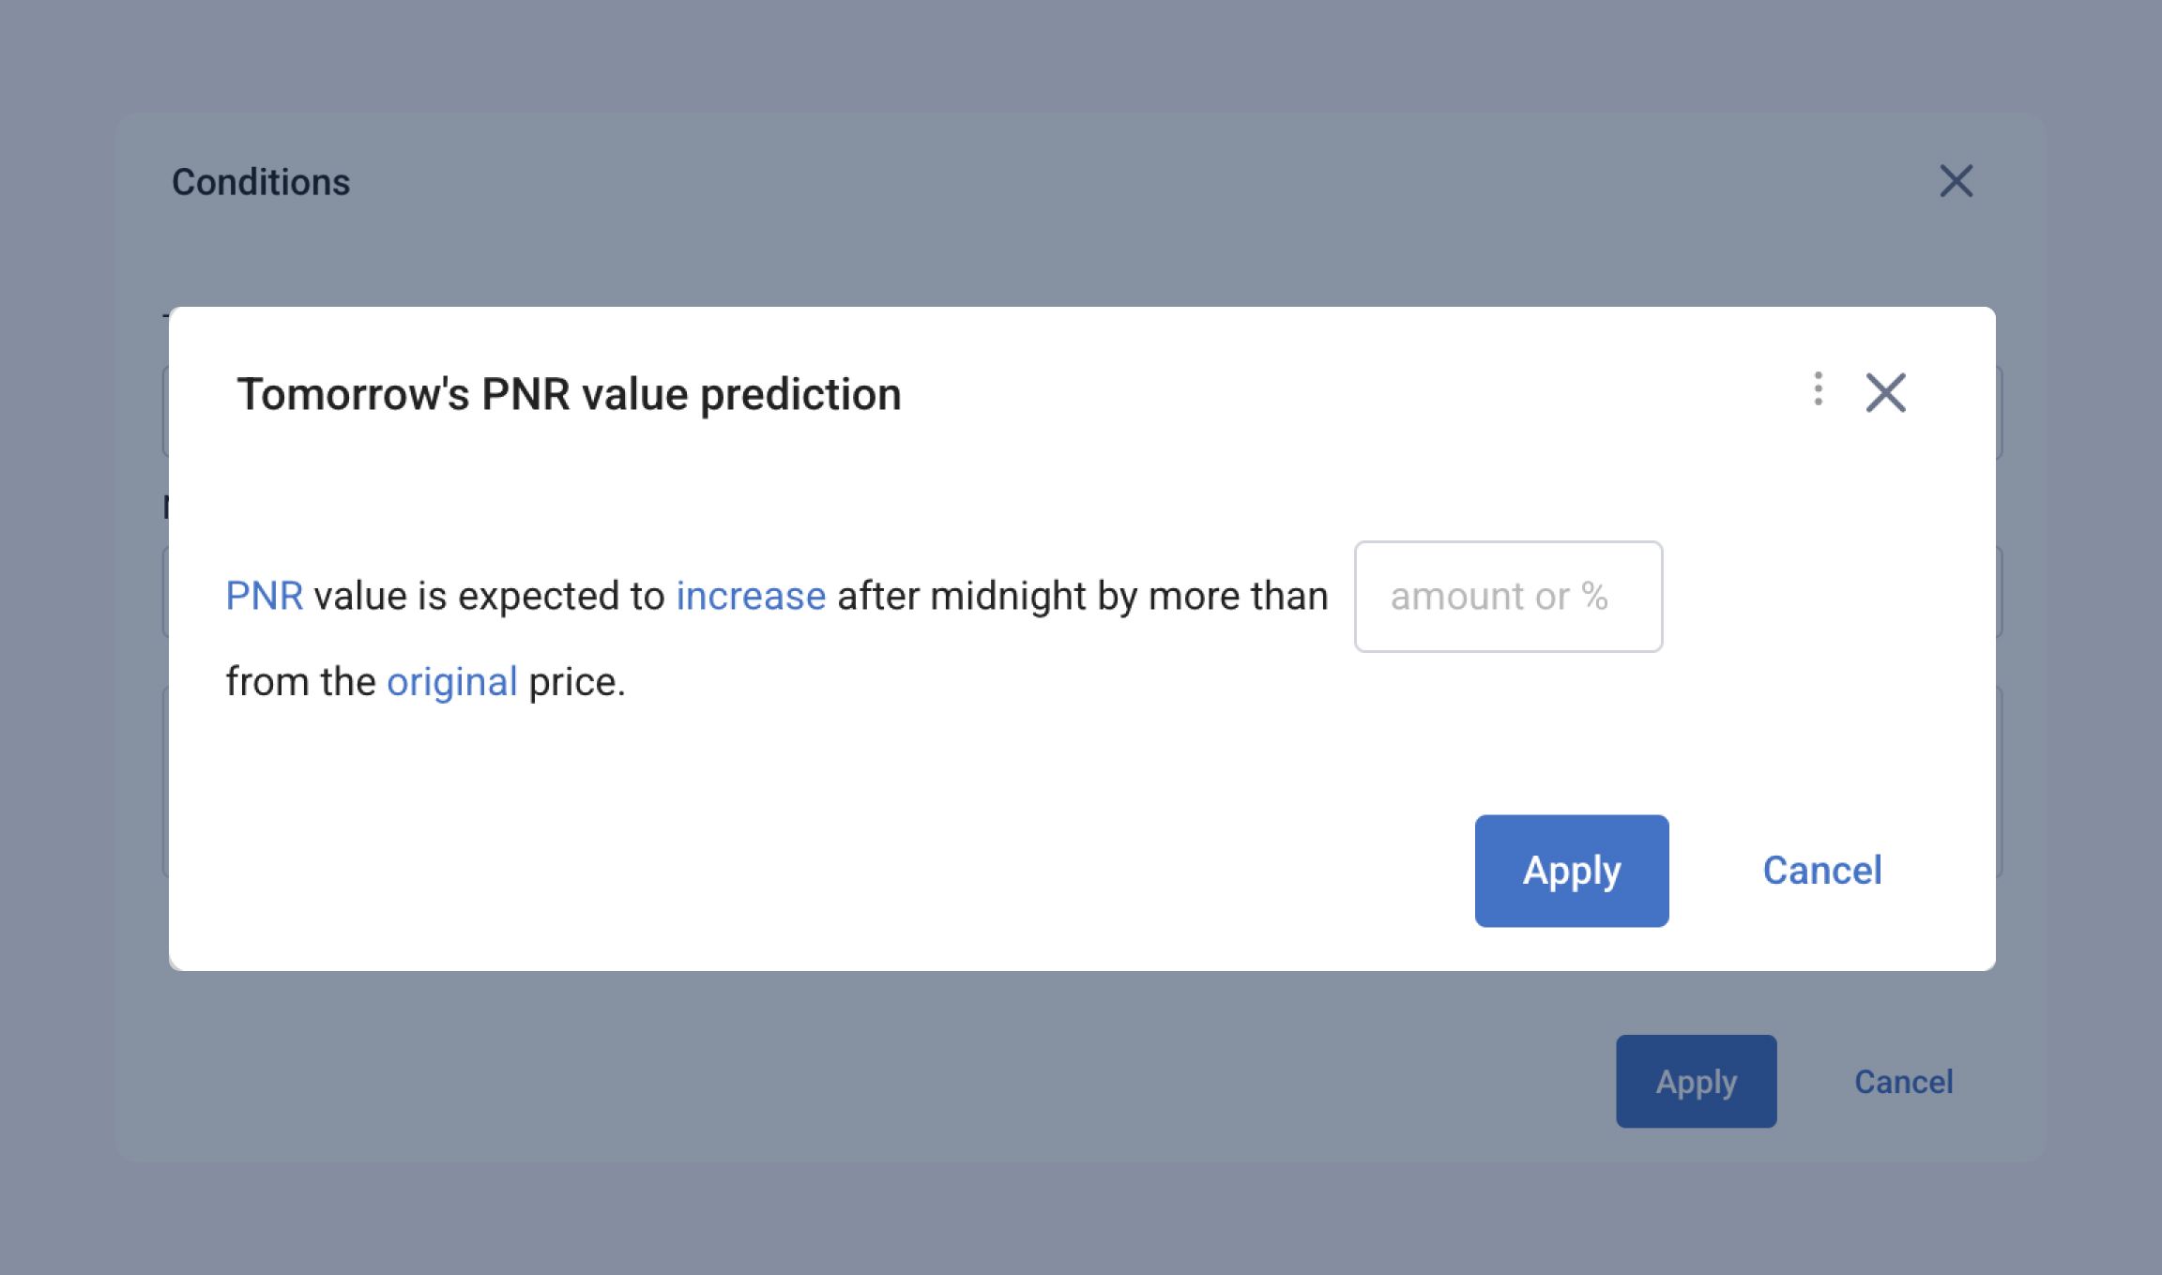Cancel the prediction dialog
This screenshot has width=2162, height=1275.
[x=1821, y=870]
